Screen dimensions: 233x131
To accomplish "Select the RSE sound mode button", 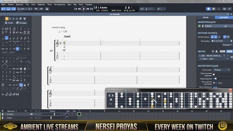I will point(222,51).
